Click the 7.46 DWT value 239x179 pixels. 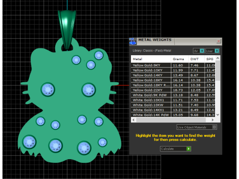click(x=194, y=65)
